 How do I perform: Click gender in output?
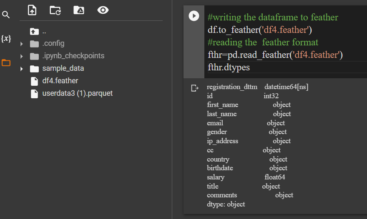(217, 132)
